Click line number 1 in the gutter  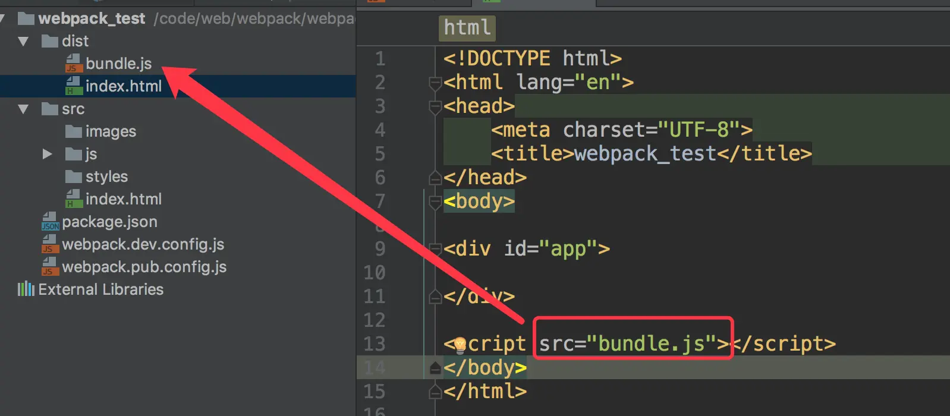380,59
